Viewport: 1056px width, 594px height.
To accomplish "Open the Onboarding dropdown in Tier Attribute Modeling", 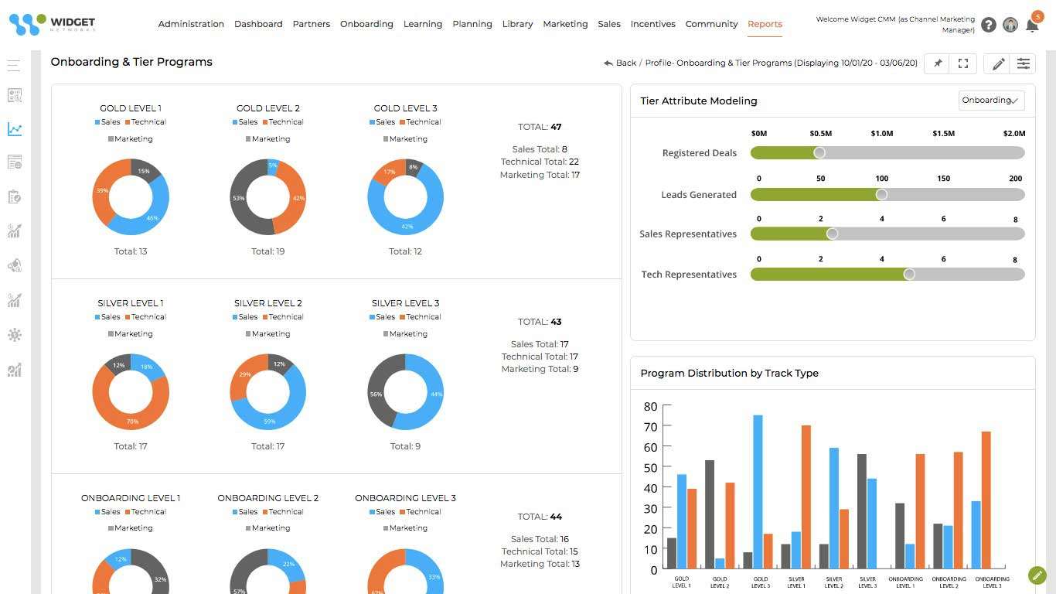I will click(x=991, y=100).
